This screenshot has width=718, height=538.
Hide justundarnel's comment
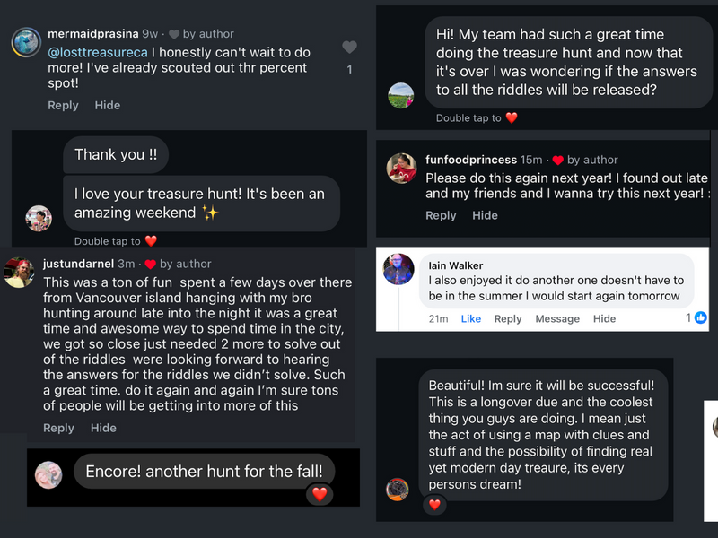tap(103, 428)
